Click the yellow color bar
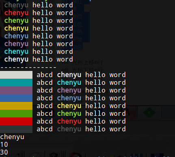Viewport: 175px width, 157px height. coord(16,106)
